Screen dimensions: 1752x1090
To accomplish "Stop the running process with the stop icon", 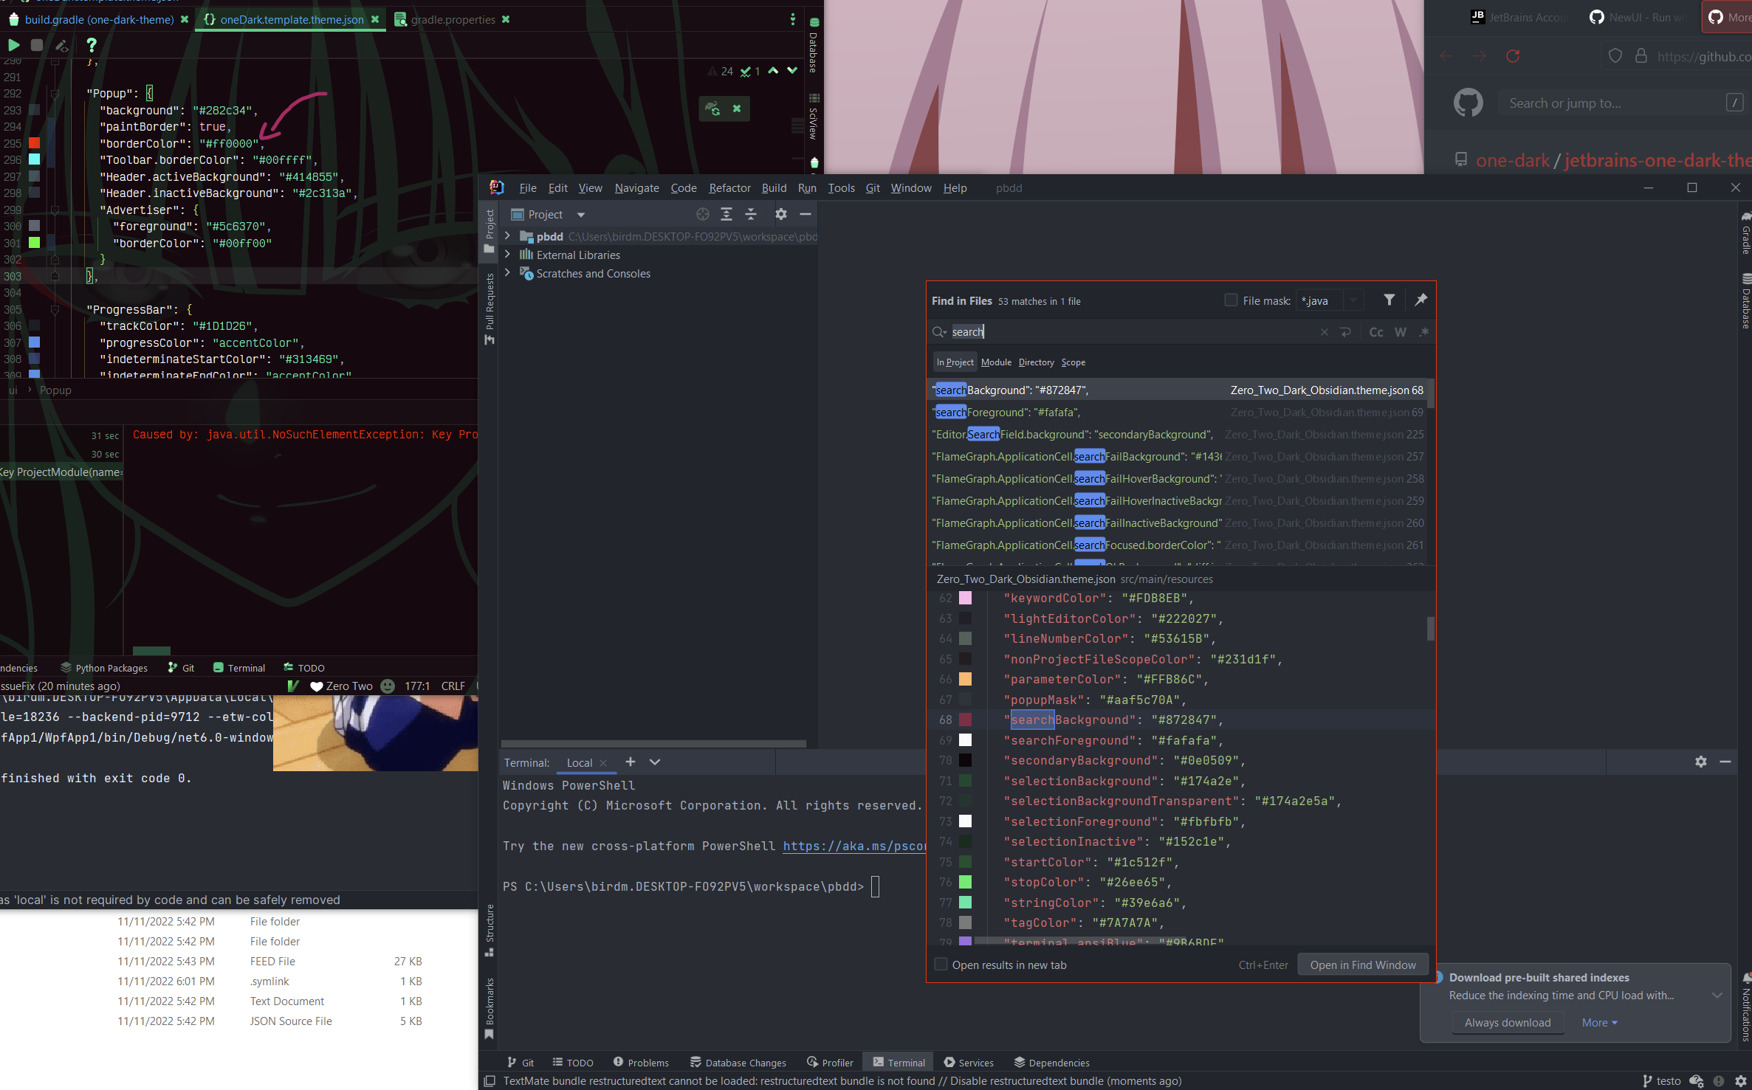I will click(x=36, y=45).
